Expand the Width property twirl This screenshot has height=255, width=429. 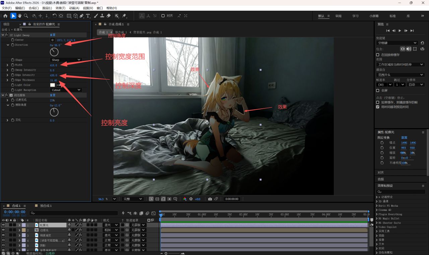7,65
